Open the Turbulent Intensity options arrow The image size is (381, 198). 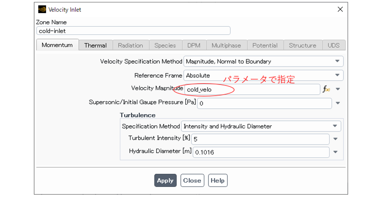[335, 139]
